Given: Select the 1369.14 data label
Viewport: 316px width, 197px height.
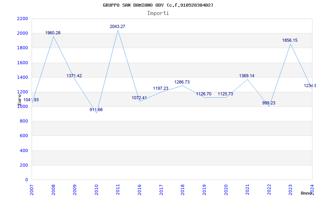Looking at the screenshot, I should pos(246,76).
